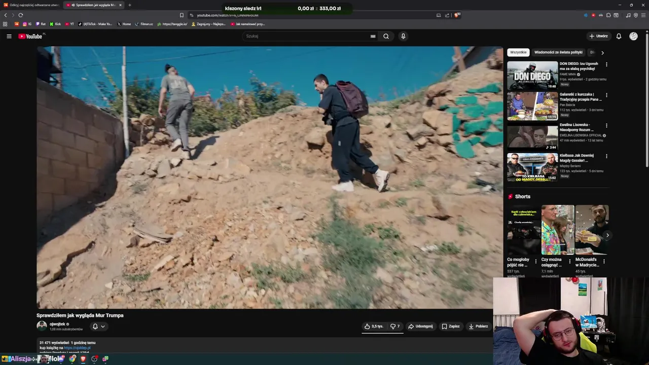Open the IG bookmark
Image resolution: width=649 pixels, height=365 pixels.
[27, 24]
